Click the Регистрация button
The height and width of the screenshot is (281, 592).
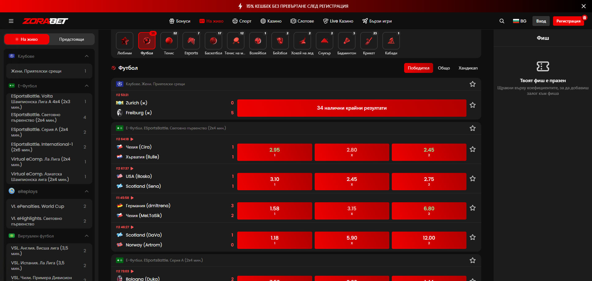click(x=568, y=21)
